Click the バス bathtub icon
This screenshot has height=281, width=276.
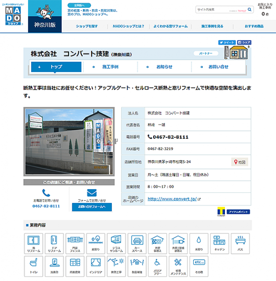point(240,243)
